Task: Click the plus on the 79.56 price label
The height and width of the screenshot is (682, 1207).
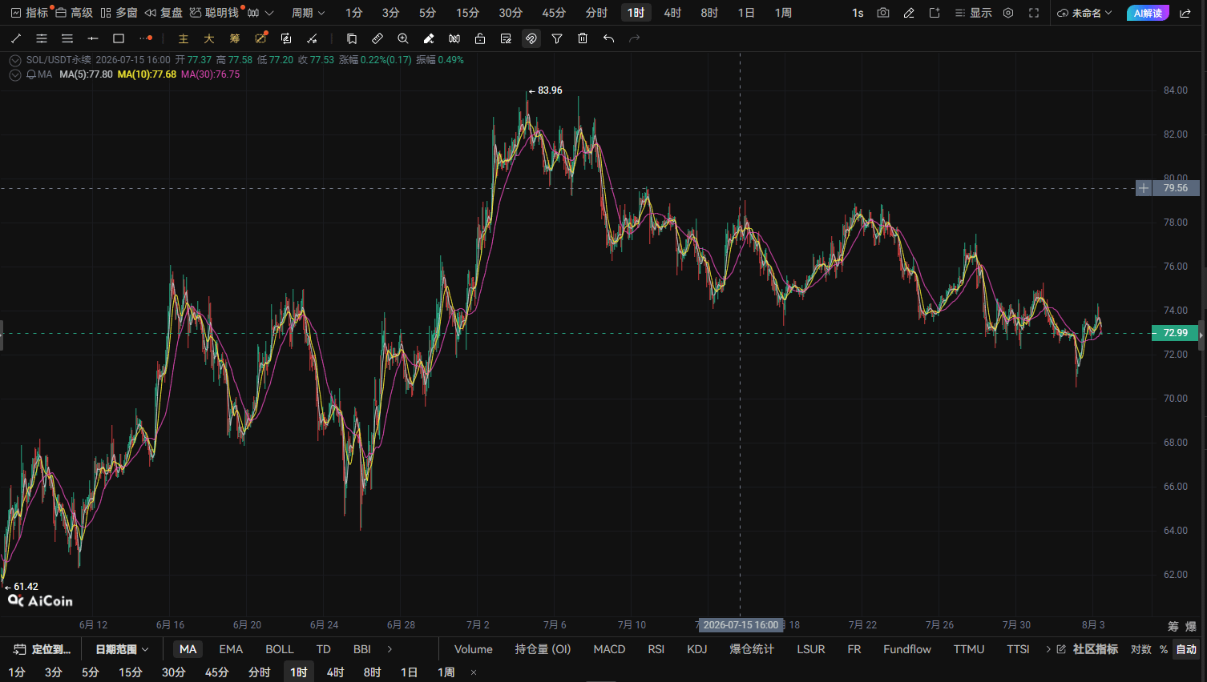Action: (x=1144, y=188)
